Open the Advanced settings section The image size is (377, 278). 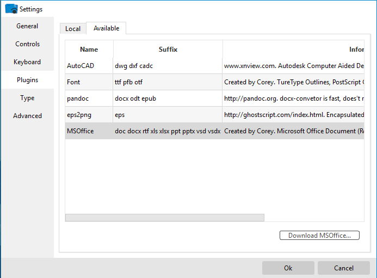tap(27, 116)
